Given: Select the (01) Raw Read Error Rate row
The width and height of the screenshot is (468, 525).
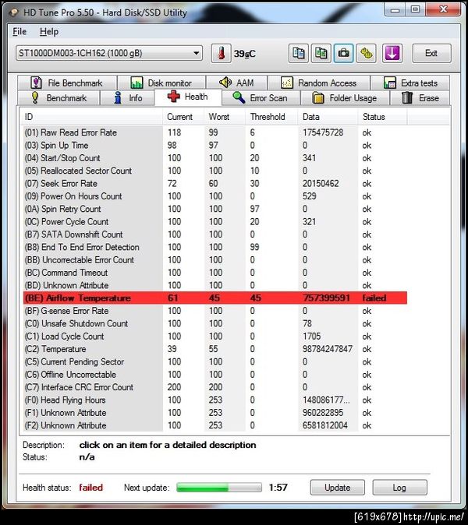Looking at the screenshot, I should 215,132.
